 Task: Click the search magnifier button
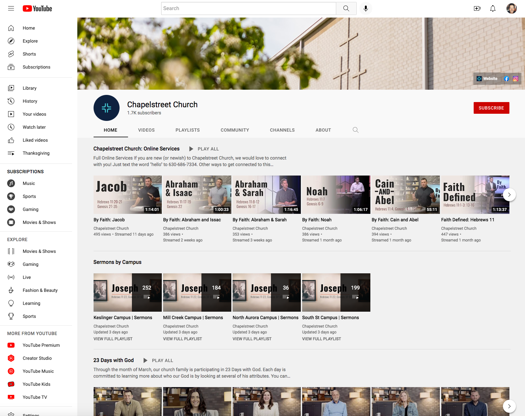(x=346, y=8)
